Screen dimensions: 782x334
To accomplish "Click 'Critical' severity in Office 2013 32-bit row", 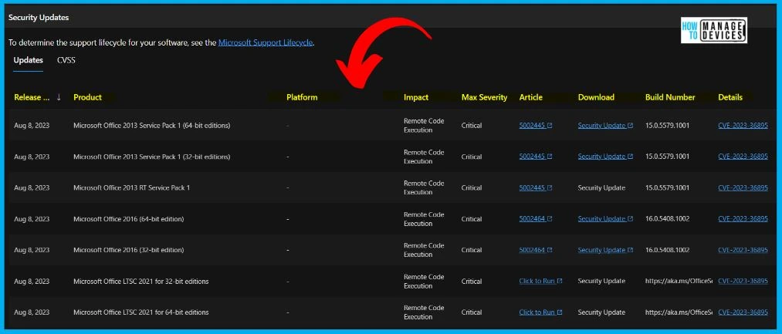I will pos(472,157).
